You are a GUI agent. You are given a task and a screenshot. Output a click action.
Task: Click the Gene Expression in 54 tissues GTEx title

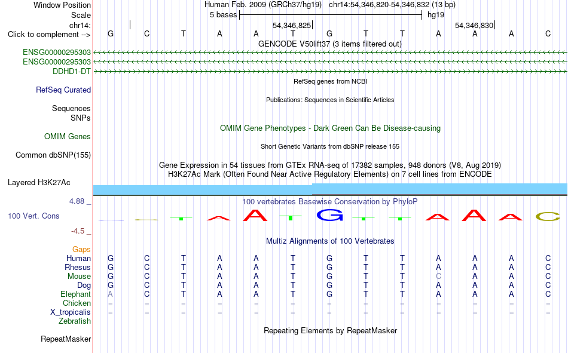click(x=330, y=165)
